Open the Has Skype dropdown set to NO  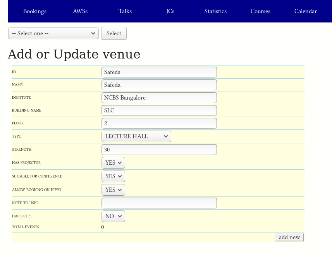click(x=113, y=216)
